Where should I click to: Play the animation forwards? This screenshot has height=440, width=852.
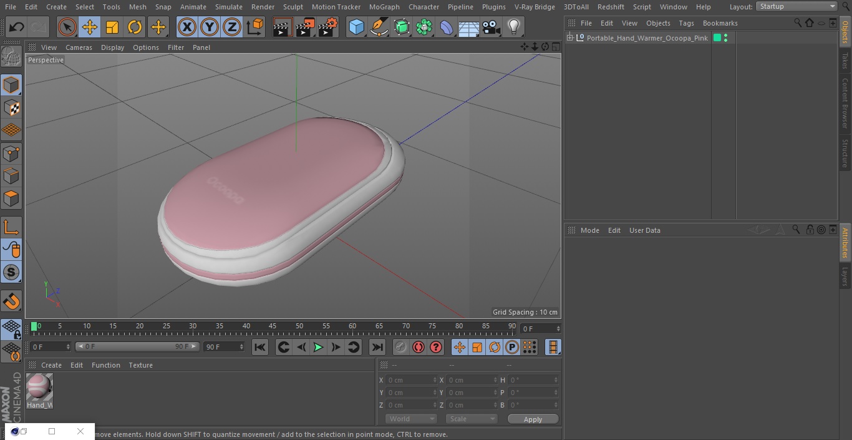pos(318,347)
